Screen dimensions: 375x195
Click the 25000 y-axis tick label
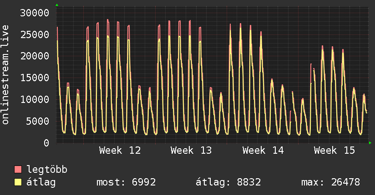[35, 35]
